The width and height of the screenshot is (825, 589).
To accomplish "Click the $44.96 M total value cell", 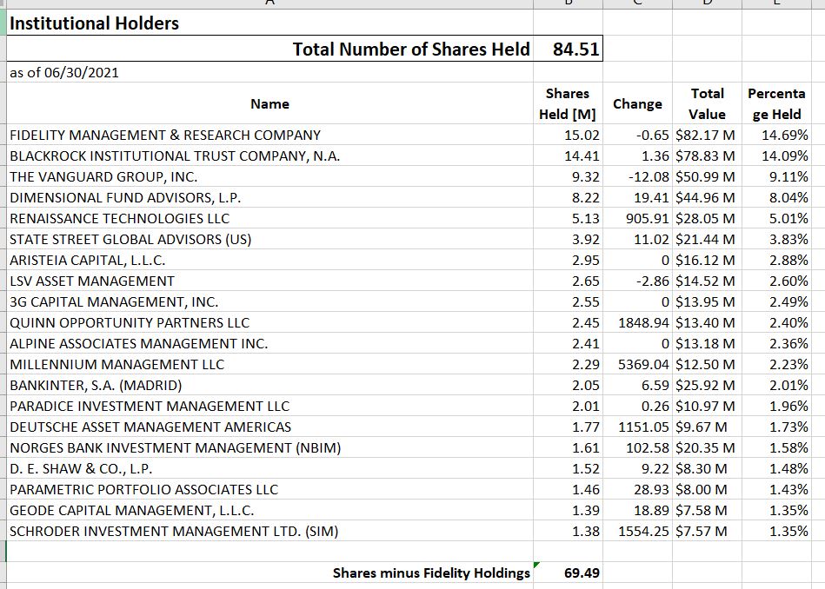I will pyautogui.click(x=707, y=197).
